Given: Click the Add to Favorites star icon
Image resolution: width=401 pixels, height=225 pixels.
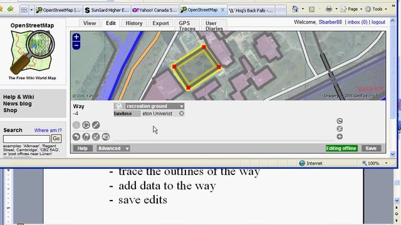Looking at the screenshot, I should [11, 9].
